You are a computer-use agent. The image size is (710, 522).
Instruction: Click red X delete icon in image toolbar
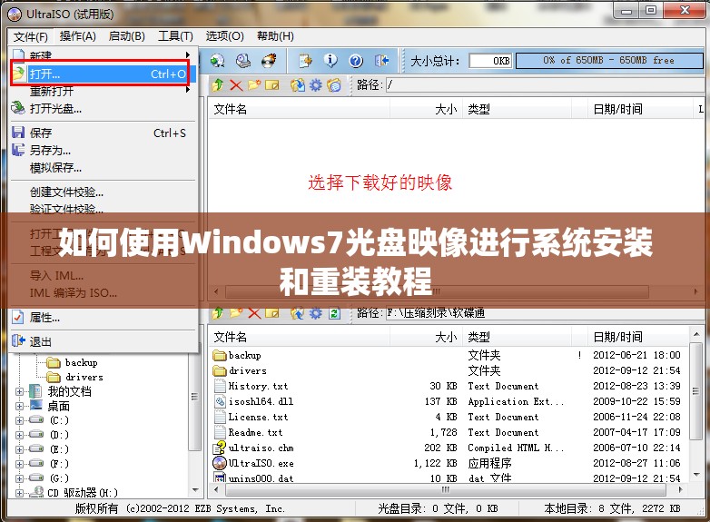click(x=236, y=84)
